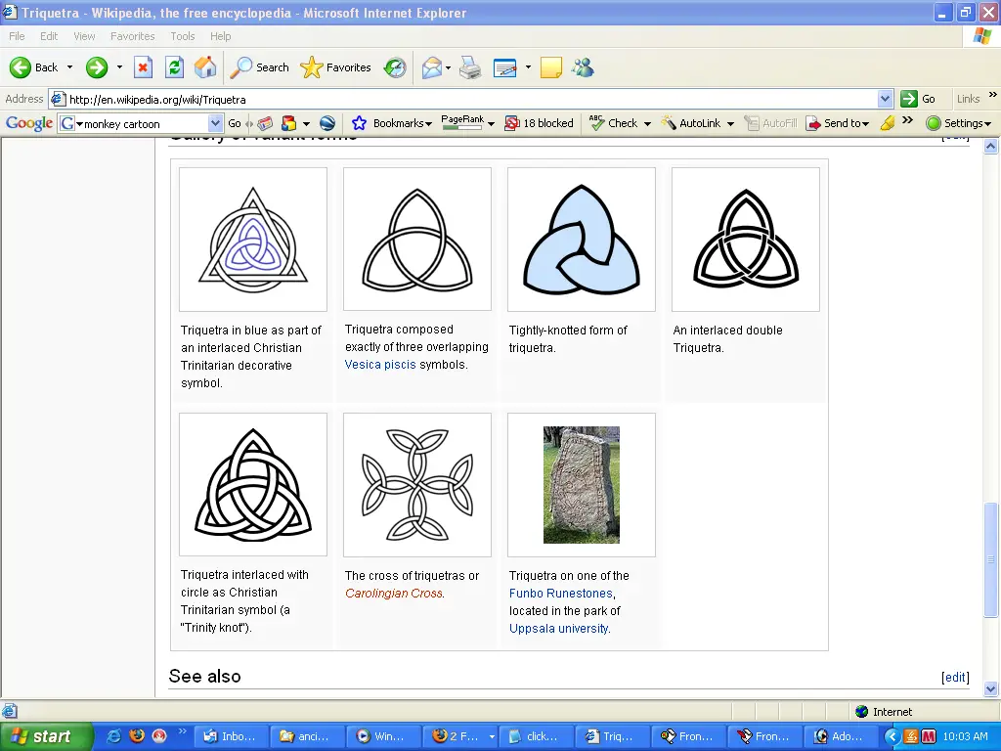Click the Google toolbar search box
The image size is (1001, 751).
(x=141, y=123)
